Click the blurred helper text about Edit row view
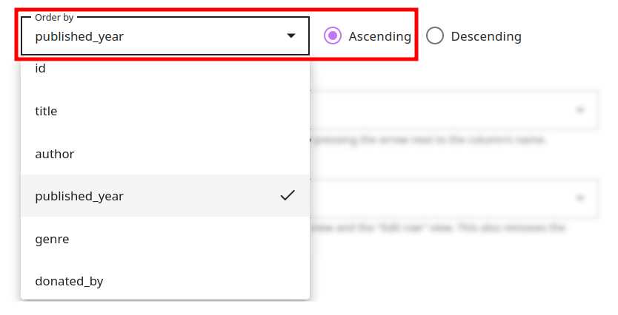This screenshot has height=315, width=618. (x=437, y=228)
